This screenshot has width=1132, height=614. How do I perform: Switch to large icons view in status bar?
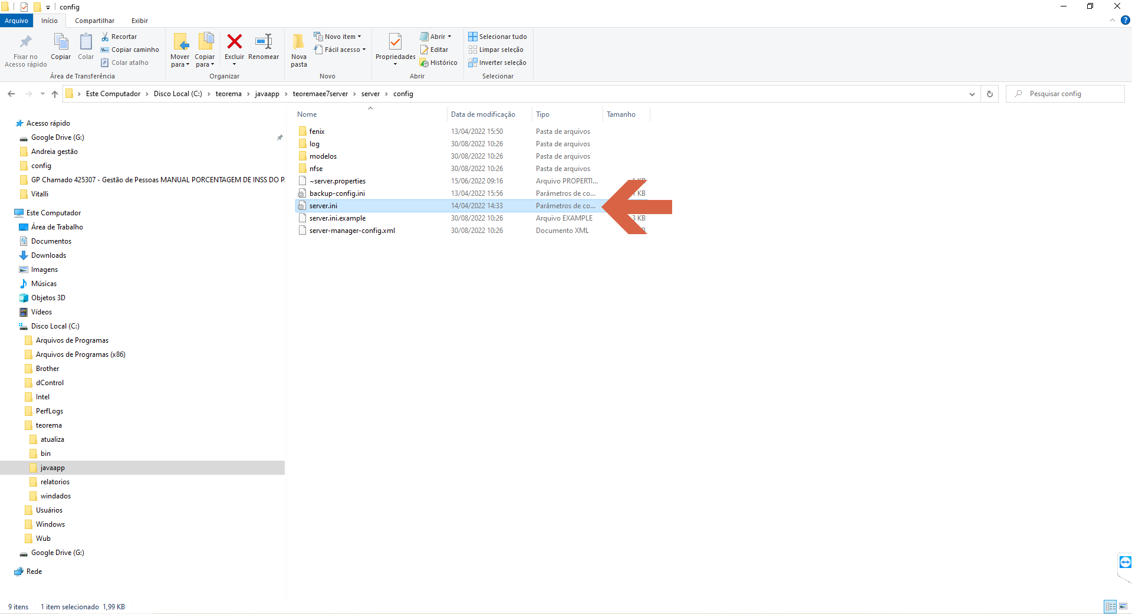pos(1123,606)
